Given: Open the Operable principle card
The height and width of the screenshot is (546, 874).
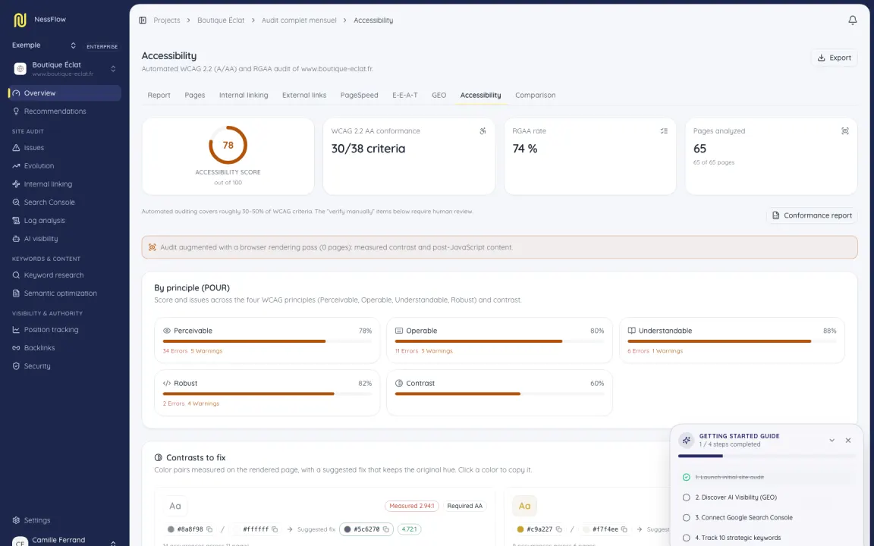Looking at the screenshot, I should 499,340.
